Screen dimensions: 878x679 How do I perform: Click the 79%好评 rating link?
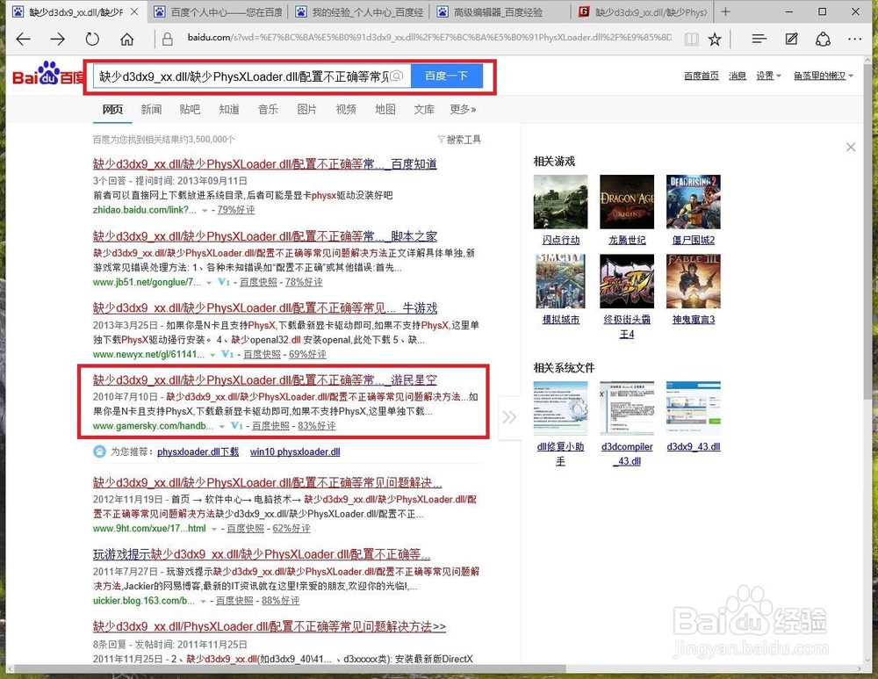pyautogui.click(x=235, y=210)
